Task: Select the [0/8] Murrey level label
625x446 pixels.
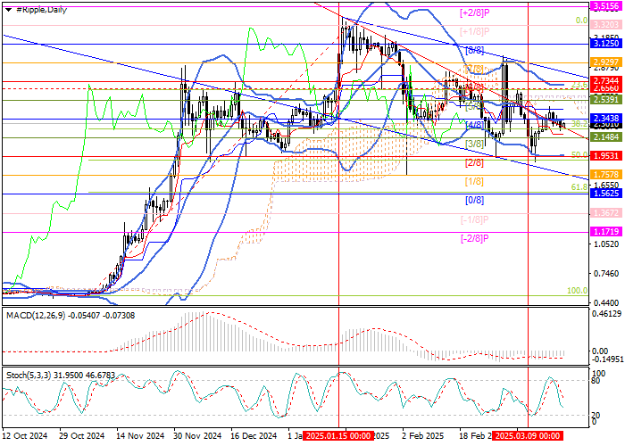Action: click(x=474, y=201)
